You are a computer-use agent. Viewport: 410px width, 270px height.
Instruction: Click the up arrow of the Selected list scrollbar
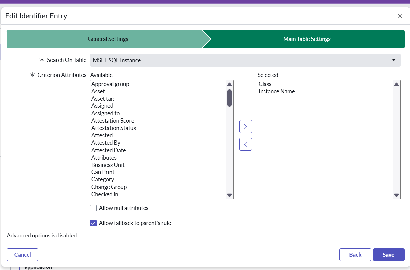click(x=396, y=84)
